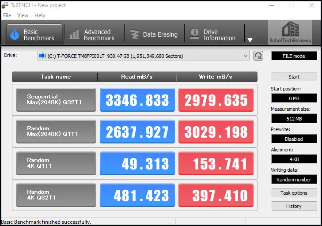The height and width of the screenshot is (226, 322).
Task: Click the Random 4K Q32T1 task button
Action: pos(56,195)
